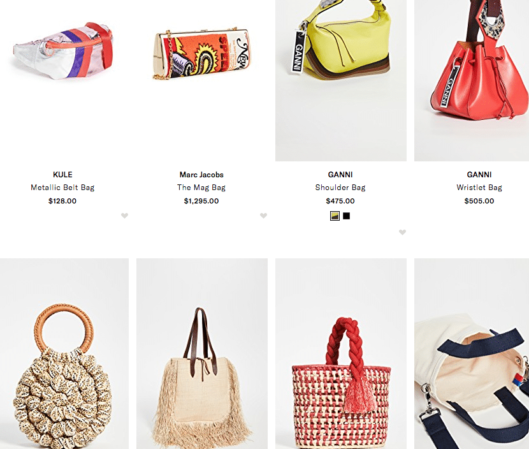The image size is (529, 449).
Task: Open the Marc Jacobs brand link
Action: [201, 175]
